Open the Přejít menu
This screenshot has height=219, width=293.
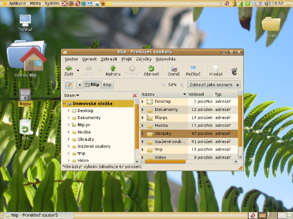127,59
